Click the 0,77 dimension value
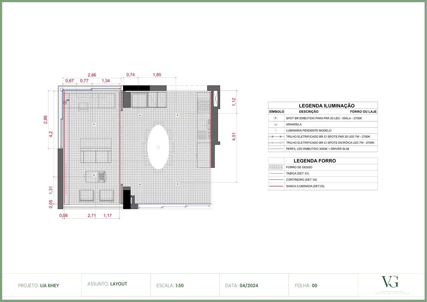 (x=84, y=81)
